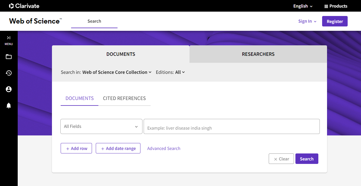Click the user profile icon in sidebar
361x186 pixels.
point(9,89)
